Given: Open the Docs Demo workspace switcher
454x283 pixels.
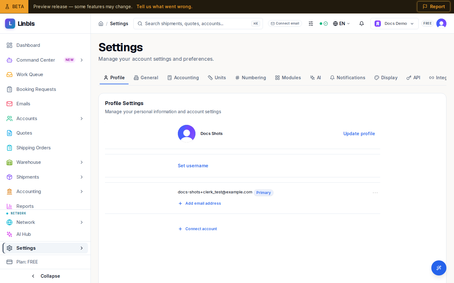Looking at the screenshot, I should [x=394, y=24].
